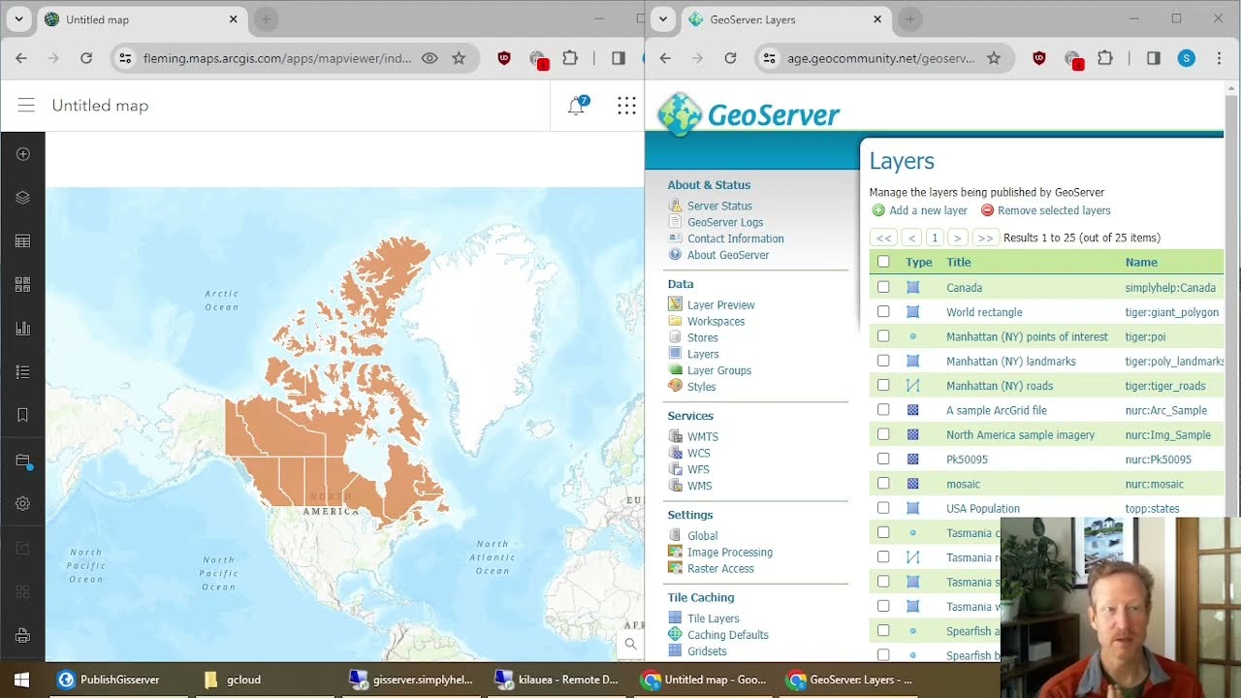1241x698 pixels.
Task: Check A sample ArcGrid file checkbox
Action: tap(883, 410)
